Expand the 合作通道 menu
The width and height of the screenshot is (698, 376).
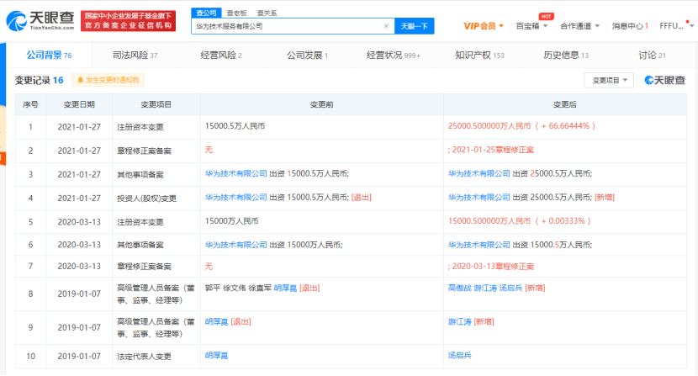tap(579, 26)
